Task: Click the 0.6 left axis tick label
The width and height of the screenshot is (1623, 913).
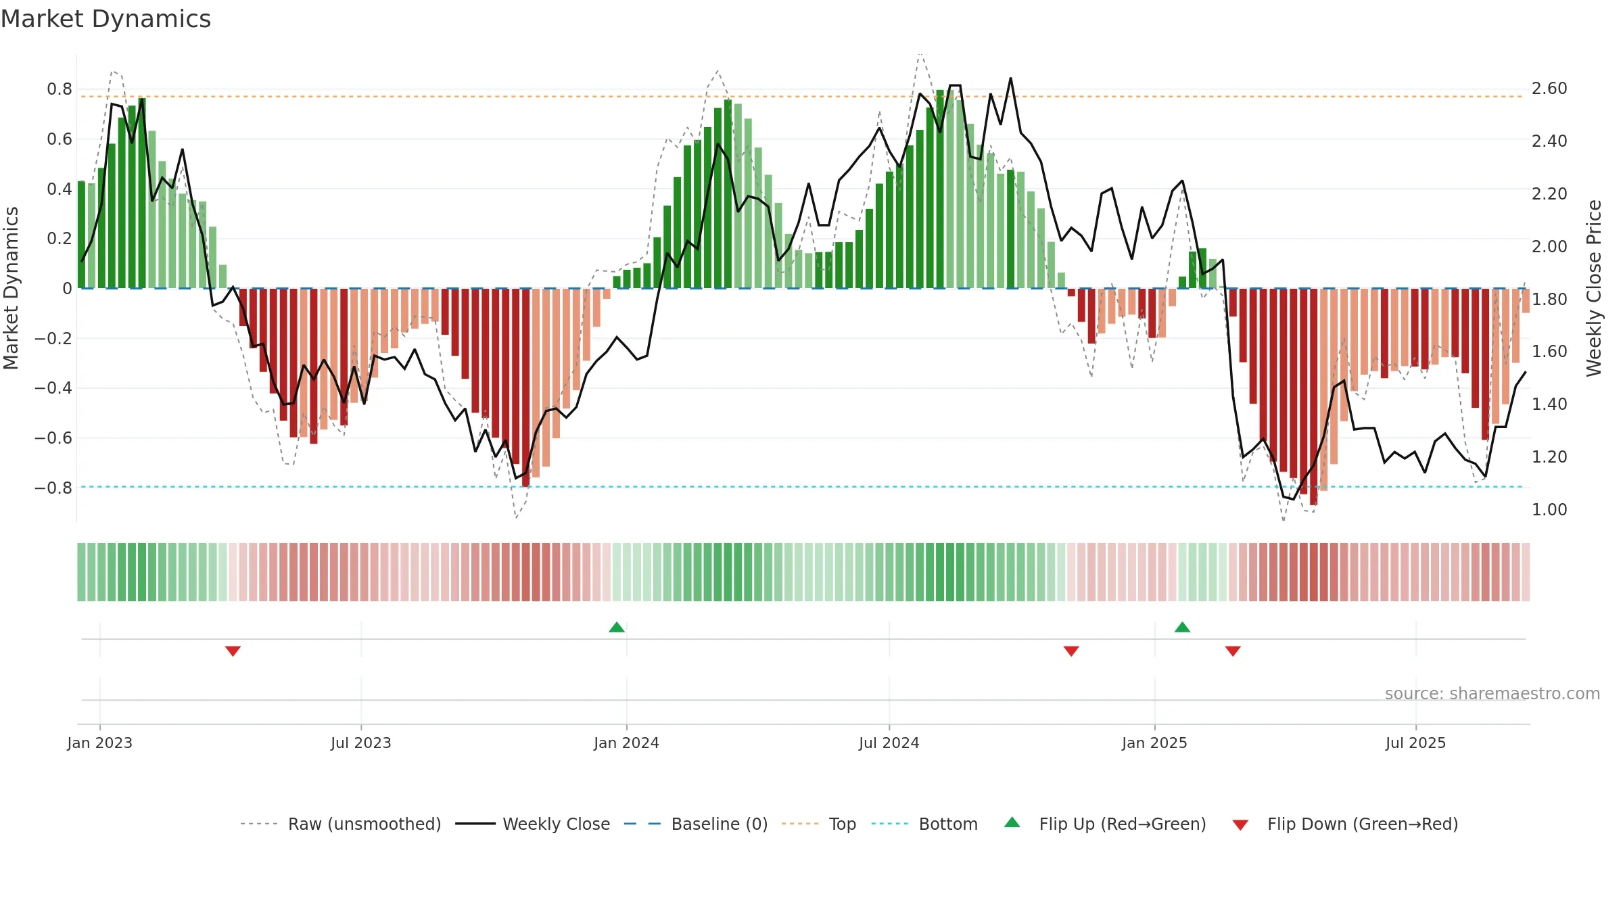Action: 60,139
